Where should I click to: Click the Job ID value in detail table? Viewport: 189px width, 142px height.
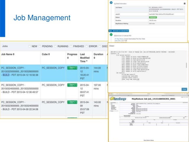coord(161,14)
